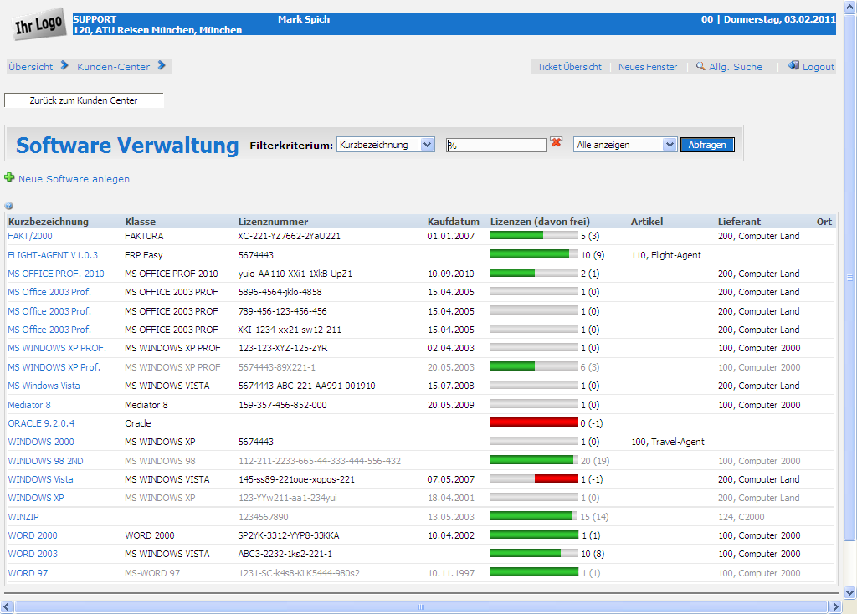Click the red license bar for ORACLE 9.2.0.4
This screenshot has width=857, height=614.
[x=534, y=422]
